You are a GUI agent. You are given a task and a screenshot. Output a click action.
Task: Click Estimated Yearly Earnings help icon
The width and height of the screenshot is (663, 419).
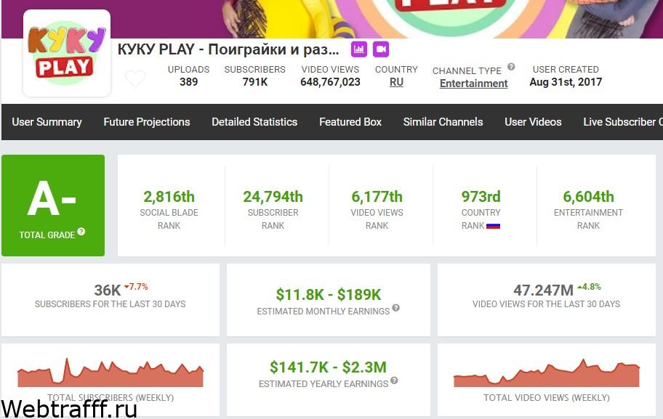pyautogui.click(x=394, y=381)
